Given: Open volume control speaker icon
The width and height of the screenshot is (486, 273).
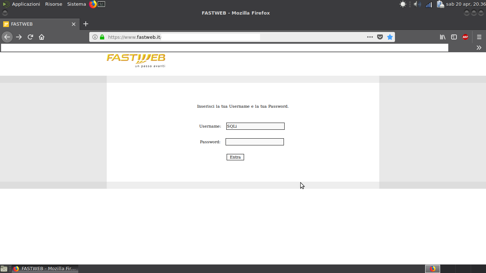Looking at the screenshot, I should 417,4.
